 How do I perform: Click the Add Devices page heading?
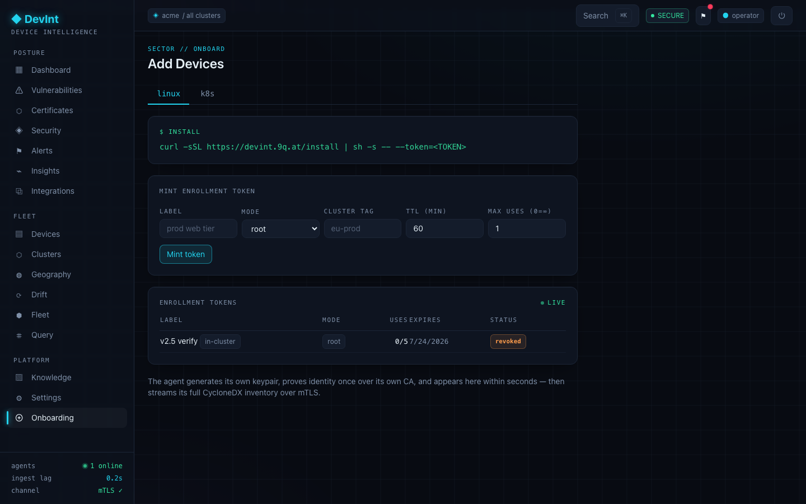tap(186, 64)
